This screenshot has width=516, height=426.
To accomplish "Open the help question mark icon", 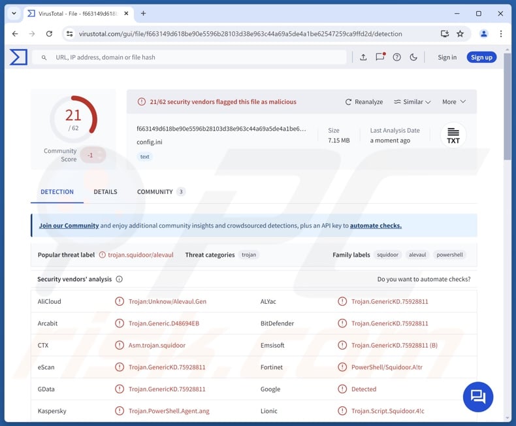I will coord(396,57).
